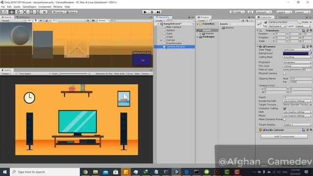Open the custom editor tools icon
The image size is (313, 176).
coord(45,12)
